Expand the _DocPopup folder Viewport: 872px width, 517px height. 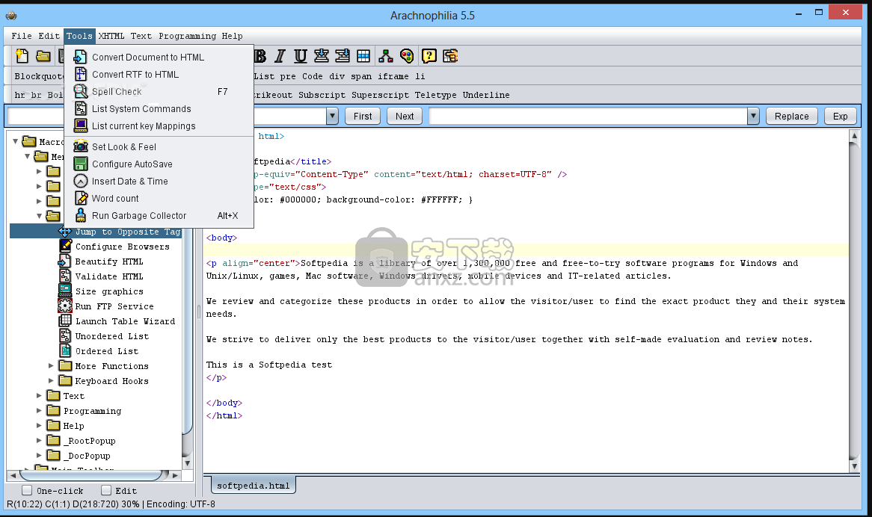pos(39,455)
